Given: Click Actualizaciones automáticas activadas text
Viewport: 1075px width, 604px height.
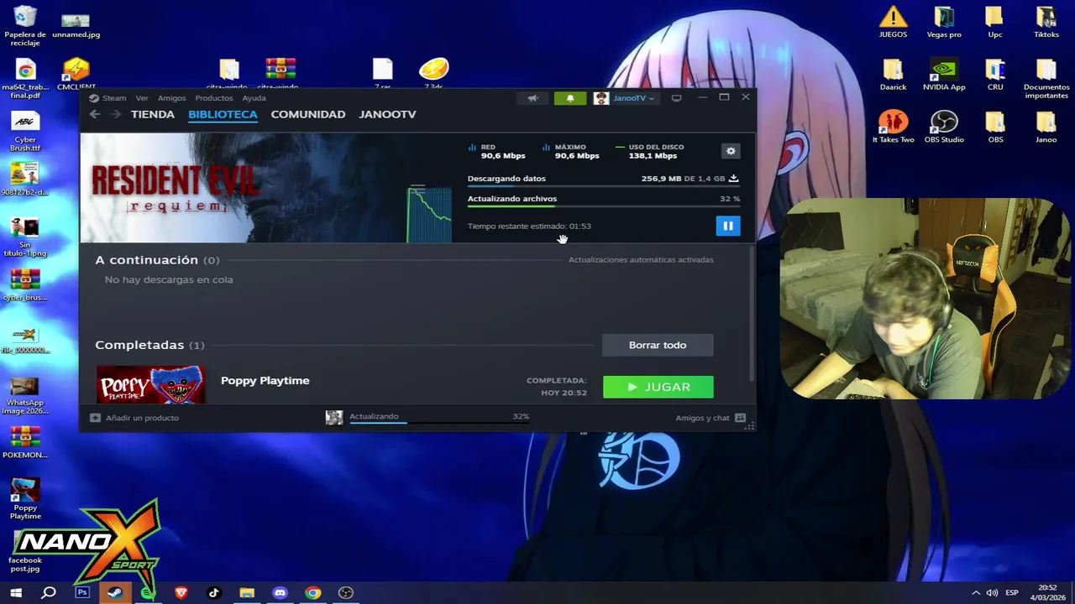Looking at the screenshot, I should coord(641,260).
